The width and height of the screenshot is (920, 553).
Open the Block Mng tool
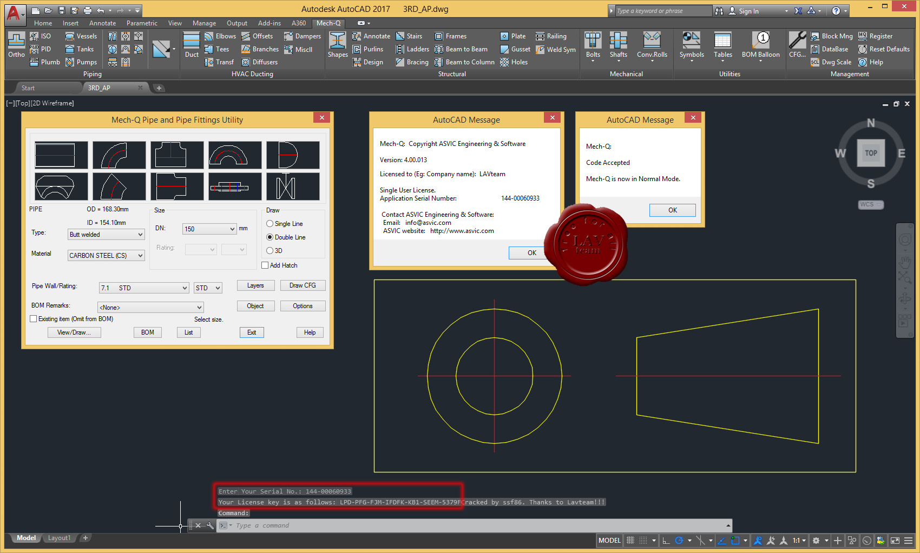coord(832,36)
